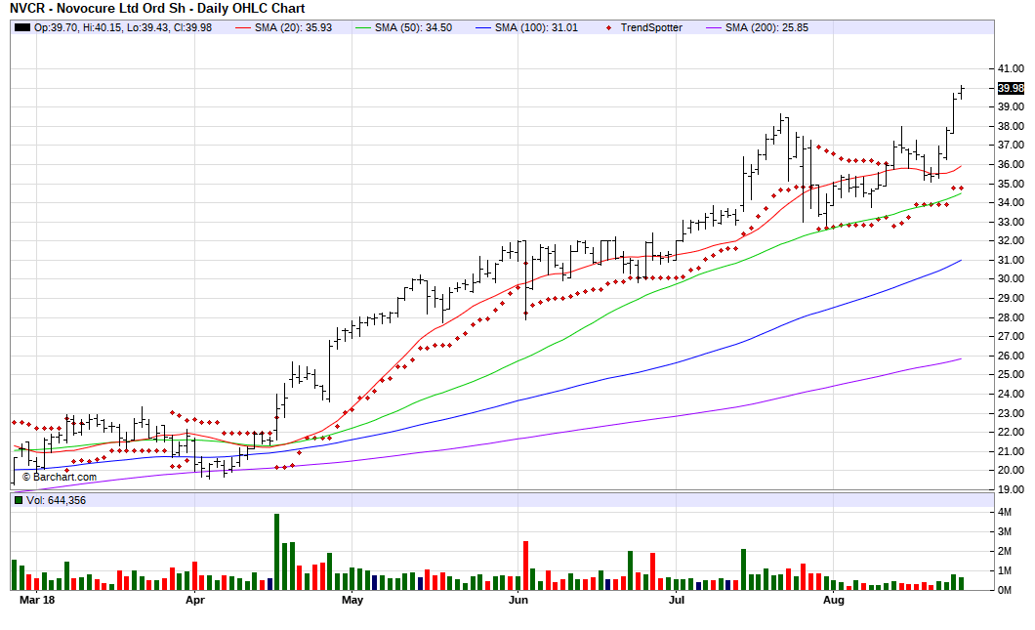Click the tall red volume bar at June start

(x=526, y=566)
